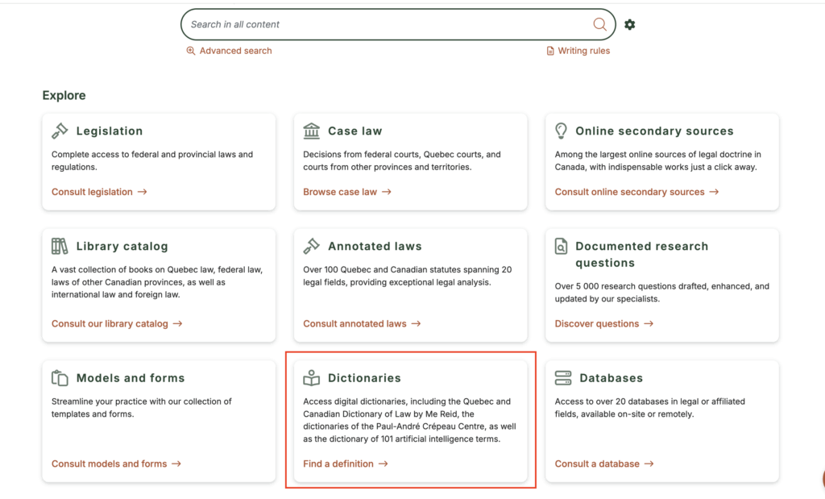The image size is (825, 499).
Task: Click the lightbulb icon for secondary sources
Action: click(x=562, y=131)
